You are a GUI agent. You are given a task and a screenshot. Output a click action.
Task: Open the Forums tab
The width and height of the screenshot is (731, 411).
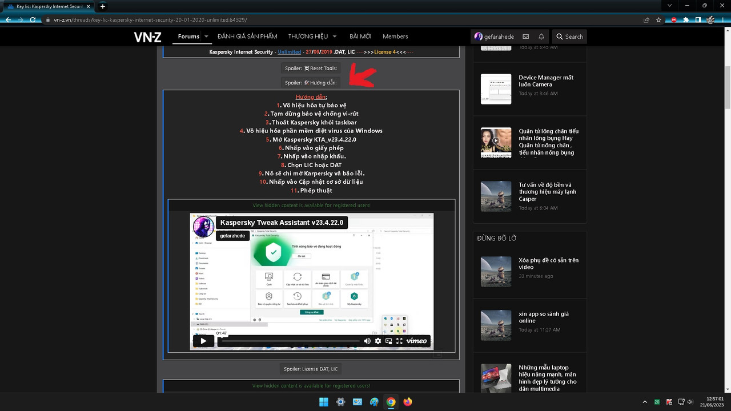point(188,37)
